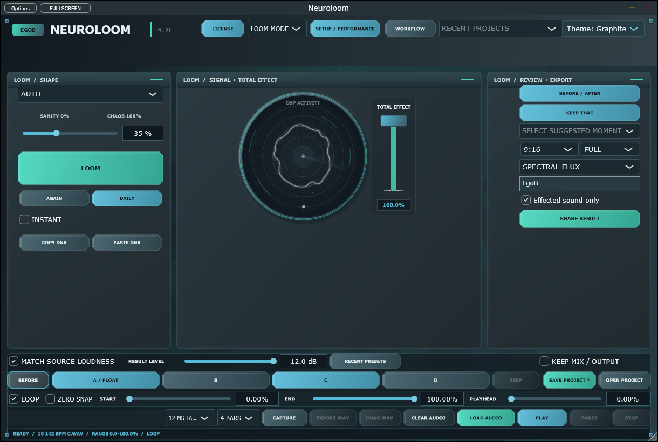
Task: Collapse the SIGNAL + TOTAL EFFECT panel
Action: (467, 80)
